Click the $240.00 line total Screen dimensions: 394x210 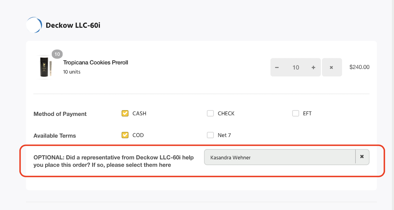click(x=359, y=67)
